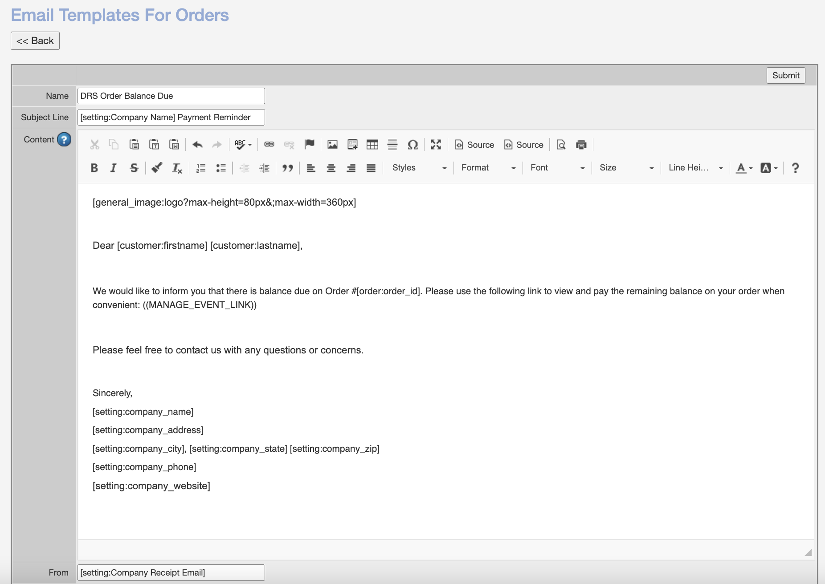Go back using the << Back button
Viewport: 825px width, 584px height.
tap(35, 41)
